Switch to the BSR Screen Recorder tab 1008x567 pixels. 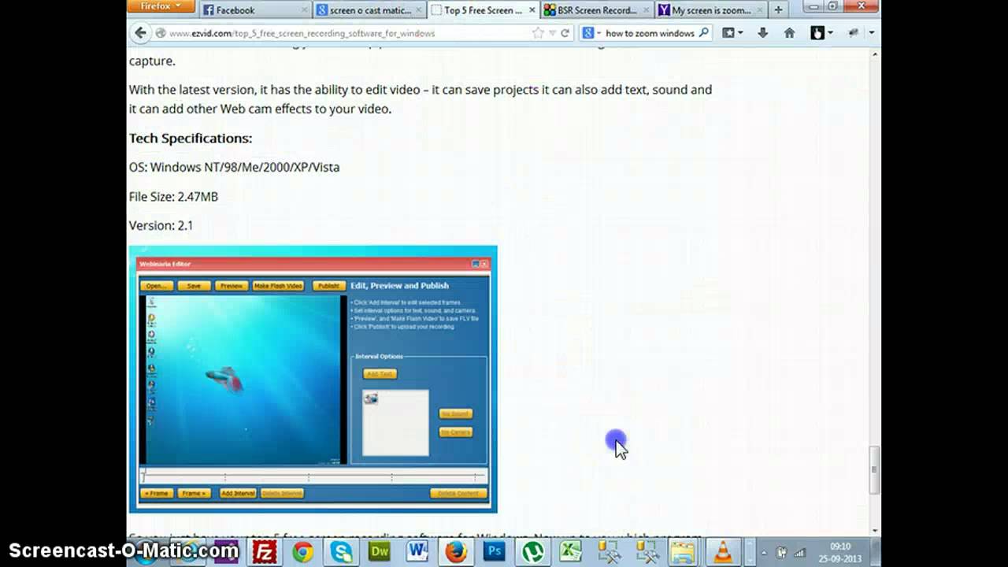597,10
